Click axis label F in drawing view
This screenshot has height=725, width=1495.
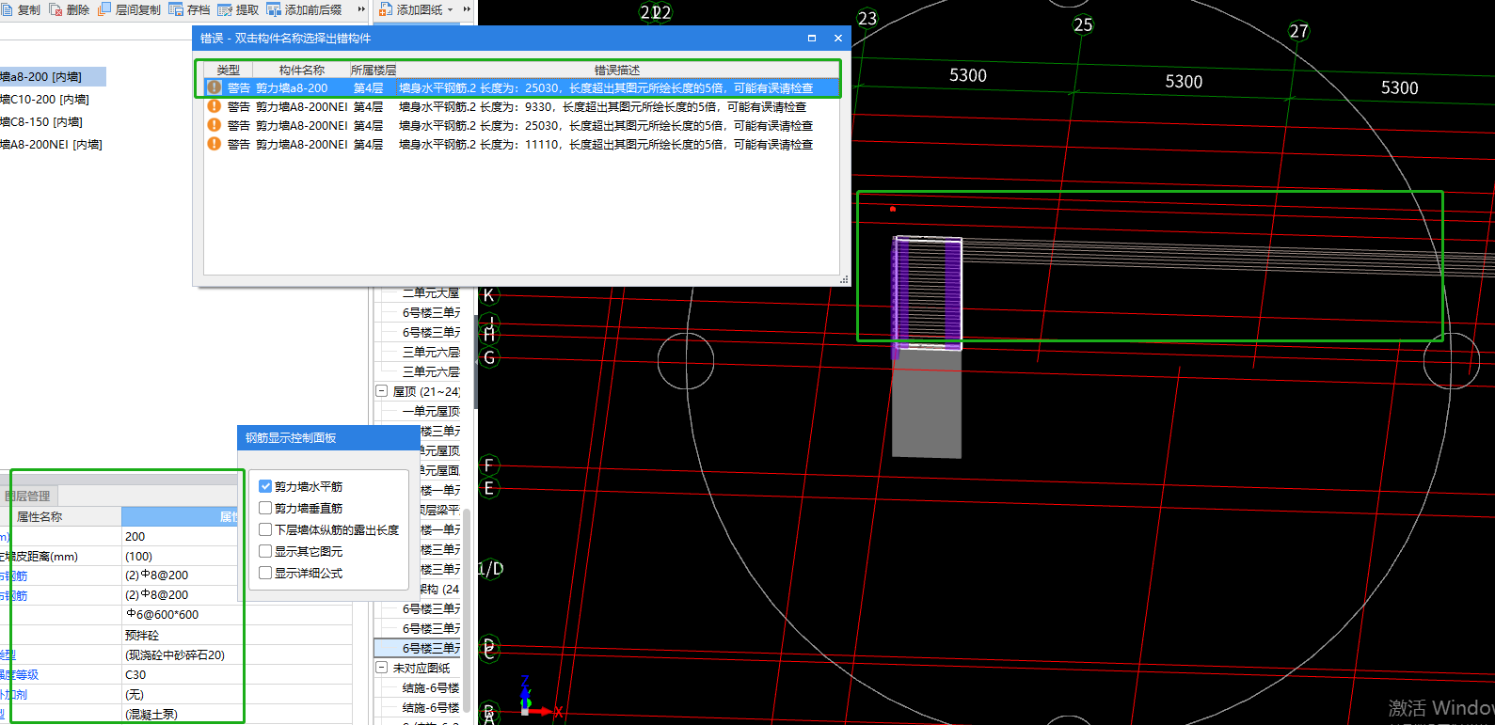point(488,465)
